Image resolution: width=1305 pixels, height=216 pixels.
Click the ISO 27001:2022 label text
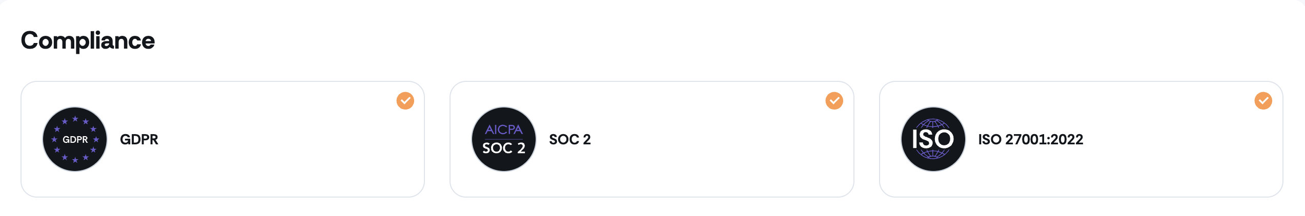pos(1030,139)
